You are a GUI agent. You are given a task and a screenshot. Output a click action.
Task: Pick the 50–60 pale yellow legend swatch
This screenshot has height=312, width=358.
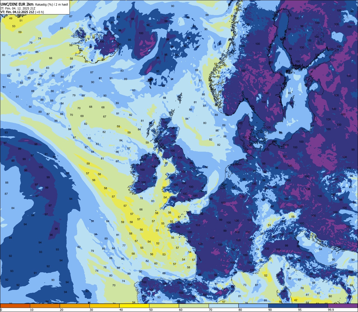point(164,306)
